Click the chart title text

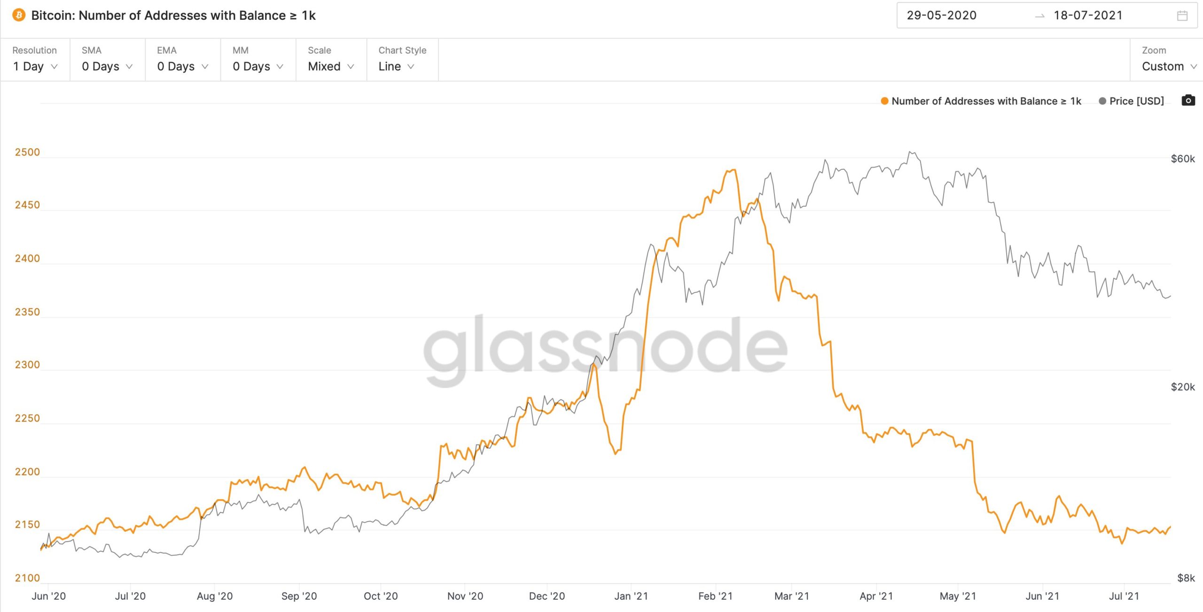pyautogui.click(x=173, y=16)
